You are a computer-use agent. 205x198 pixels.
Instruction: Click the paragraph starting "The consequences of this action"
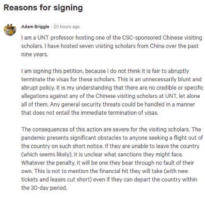[112, 158]
